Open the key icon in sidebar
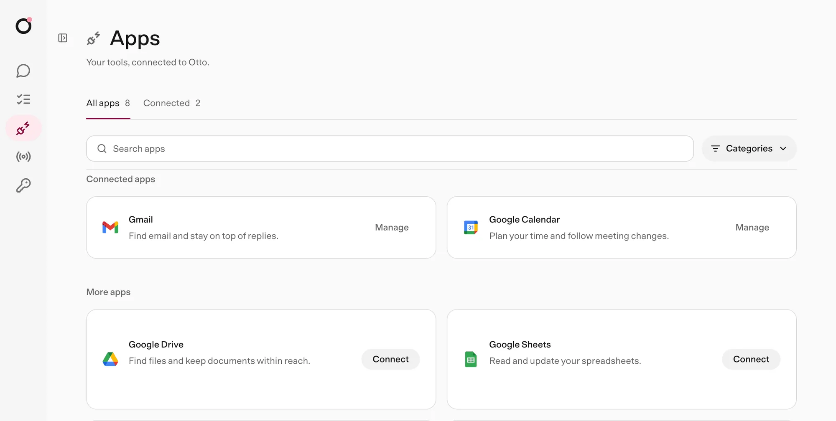836x421 pixels. 23,185
